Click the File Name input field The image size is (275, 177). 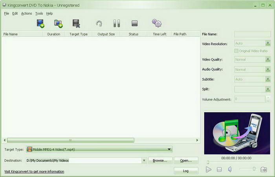tap(252, 34)
